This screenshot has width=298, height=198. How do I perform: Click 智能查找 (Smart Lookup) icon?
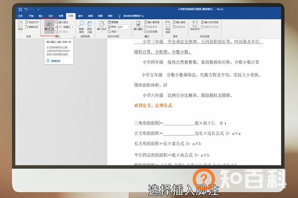click(81, 27)
